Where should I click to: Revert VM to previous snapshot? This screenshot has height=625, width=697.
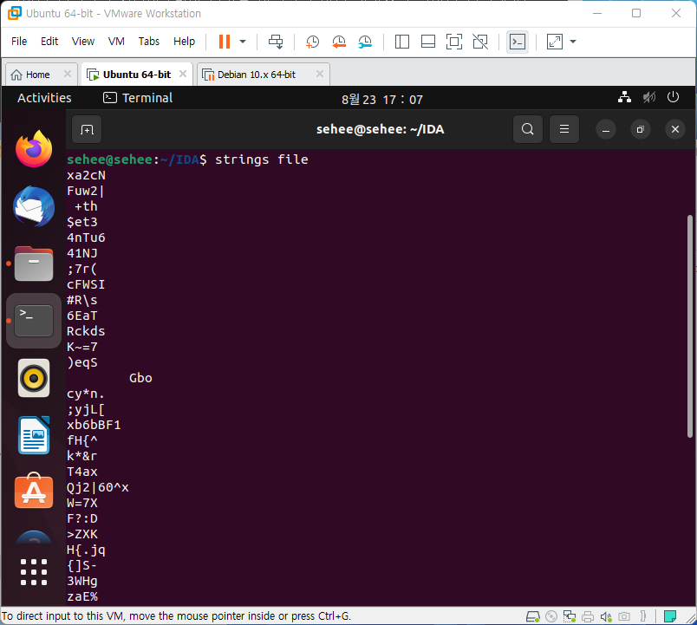(x=339, y=42)
